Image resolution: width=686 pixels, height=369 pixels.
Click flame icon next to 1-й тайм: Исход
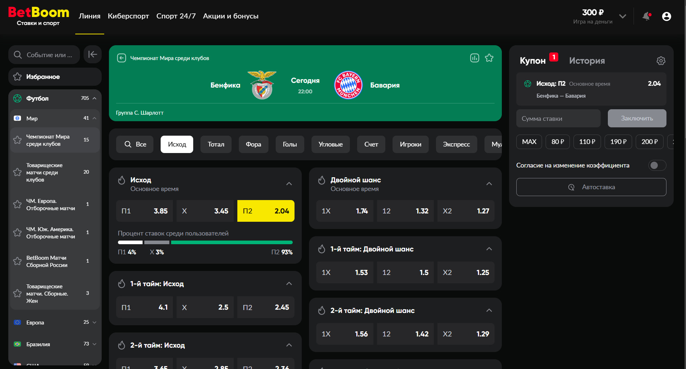pyautogui.click(x=122, y=284)
